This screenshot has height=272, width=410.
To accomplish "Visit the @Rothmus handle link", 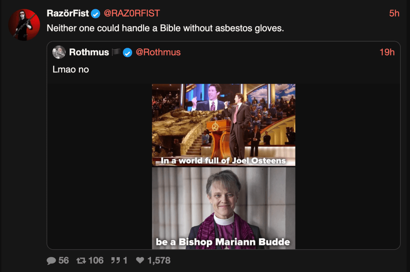I will [158, 52].
